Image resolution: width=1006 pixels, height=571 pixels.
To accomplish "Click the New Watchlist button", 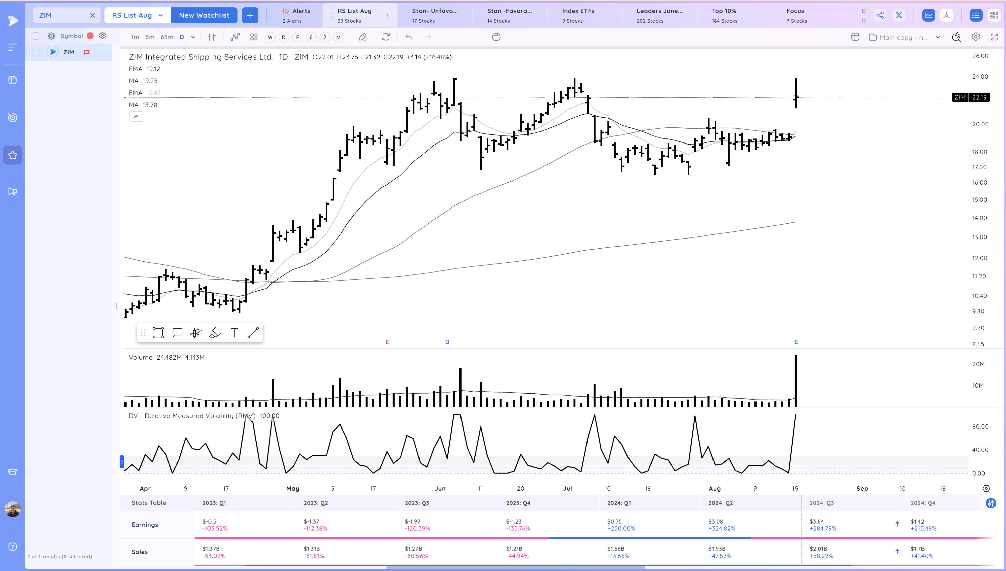I will tap(204, 15).
